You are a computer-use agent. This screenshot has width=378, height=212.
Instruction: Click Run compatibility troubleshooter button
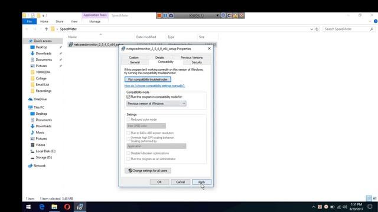(x=148, y=79)
